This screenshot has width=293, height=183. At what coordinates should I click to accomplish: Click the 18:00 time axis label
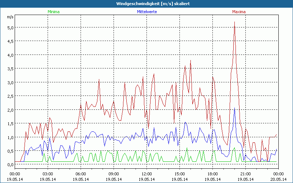212,174
